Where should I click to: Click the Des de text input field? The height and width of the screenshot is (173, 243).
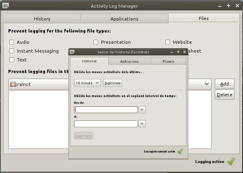[106, 110]
